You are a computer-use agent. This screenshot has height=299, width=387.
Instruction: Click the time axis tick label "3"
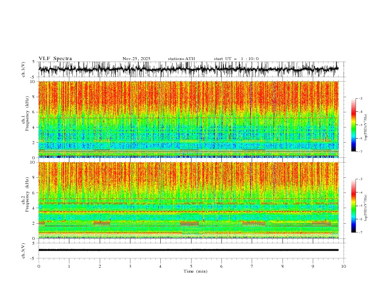(x=130, y=266)
